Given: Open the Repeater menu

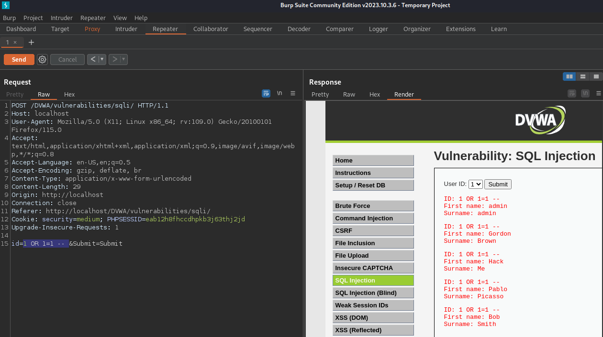Looking at the screenshot, I should pos(93,18).
